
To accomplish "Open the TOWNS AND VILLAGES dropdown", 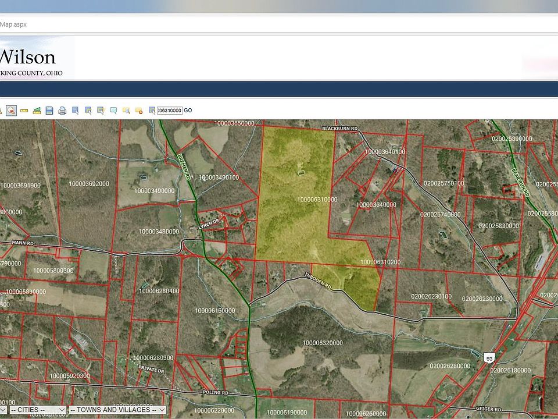I will click(x=117, y=410).
